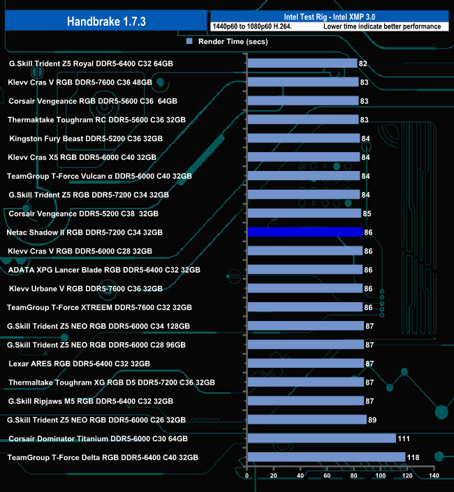Click the 120 tick label on the x-axis
Image resolution: width=454 pixels, height=492 pixels.
click(407, 476)
